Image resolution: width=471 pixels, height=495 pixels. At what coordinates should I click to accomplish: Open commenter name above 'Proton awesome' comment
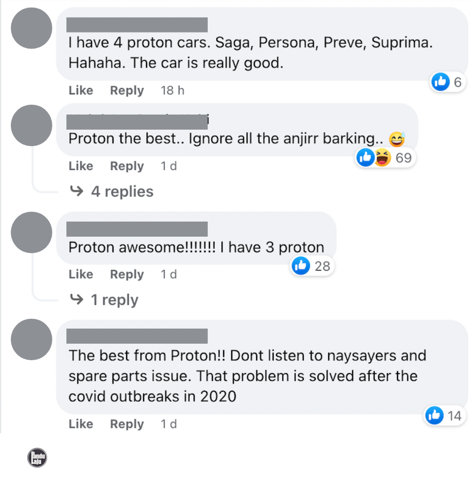point(137,229)
